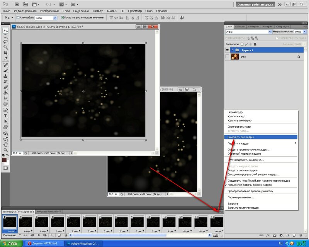
Task: Switch to the Каналы tab
Action: coord(240,26)
